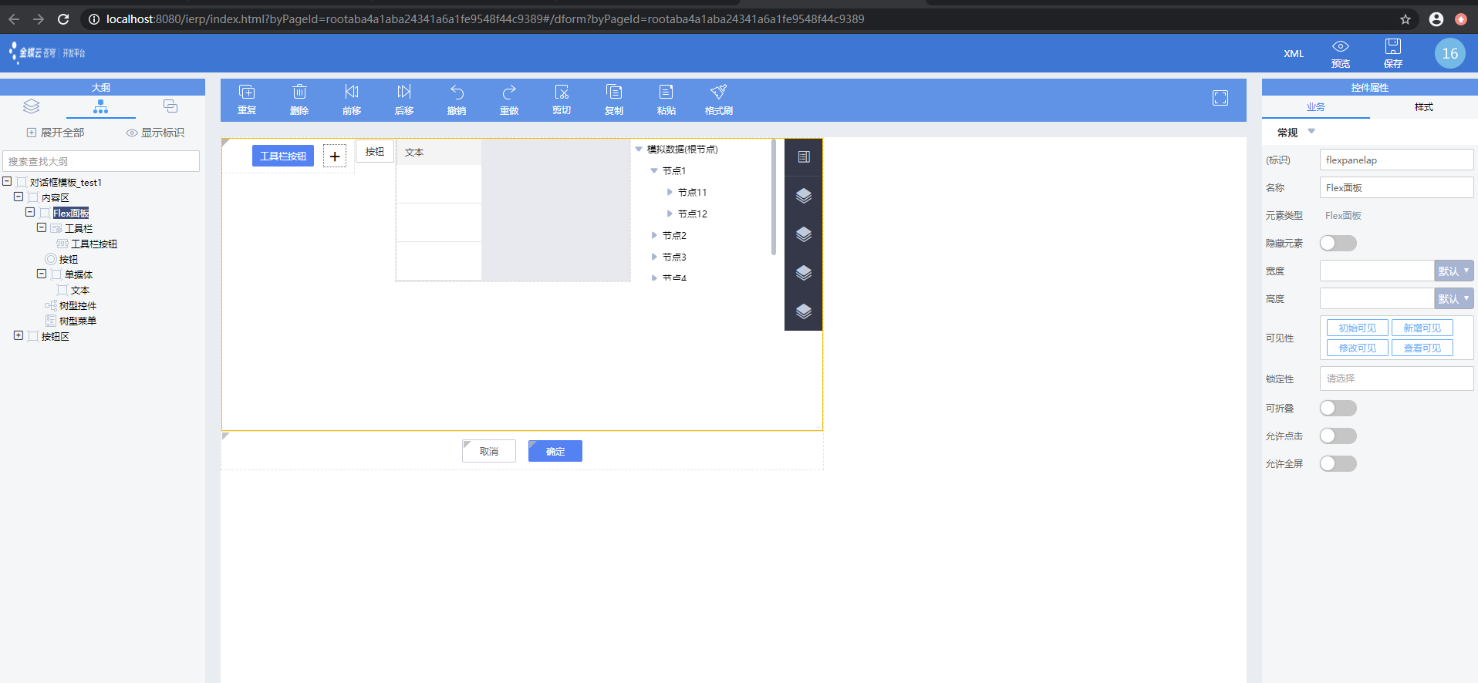Open the XML view
The width and height of the screenshot is (1478, 683).
[1293, 54]
